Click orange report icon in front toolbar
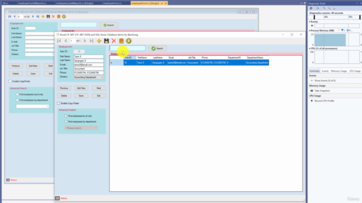 pyautogui.click(x=121, y=41)
